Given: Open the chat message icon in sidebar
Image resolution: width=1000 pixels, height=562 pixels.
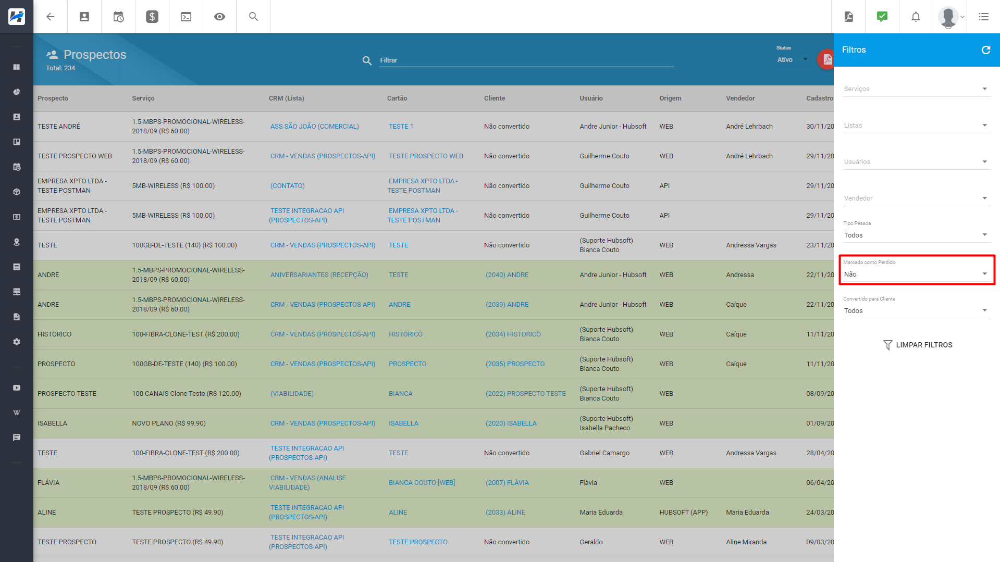Looking at the screenshot, I should [17, 438].
